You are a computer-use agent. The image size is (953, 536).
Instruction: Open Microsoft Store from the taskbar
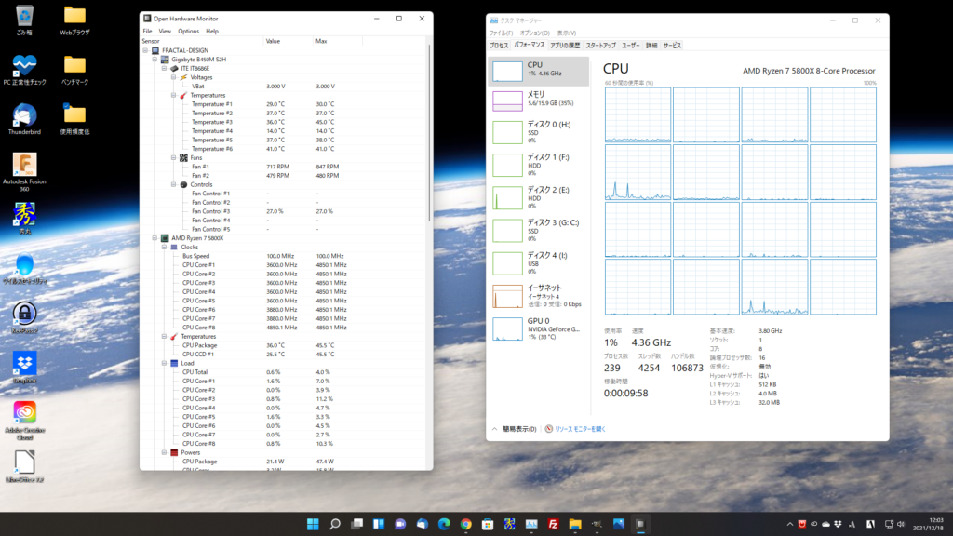coord(488,524)
